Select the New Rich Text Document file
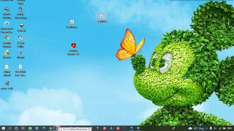The height and width of the screenshot is (131, 234). coord(20,71)
